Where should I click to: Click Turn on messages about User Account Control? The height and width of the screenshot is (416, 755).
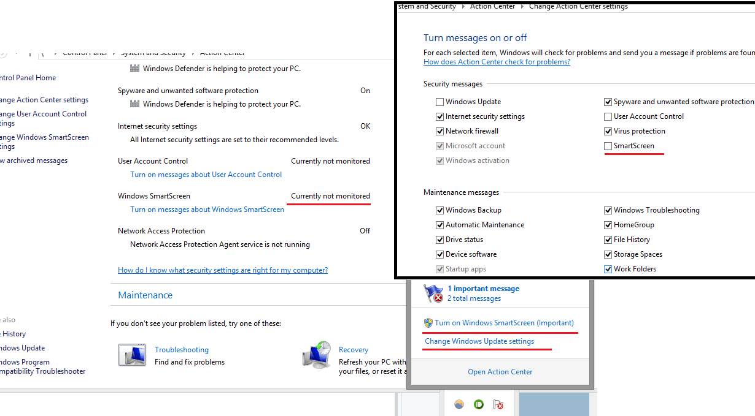click(206, 175)
